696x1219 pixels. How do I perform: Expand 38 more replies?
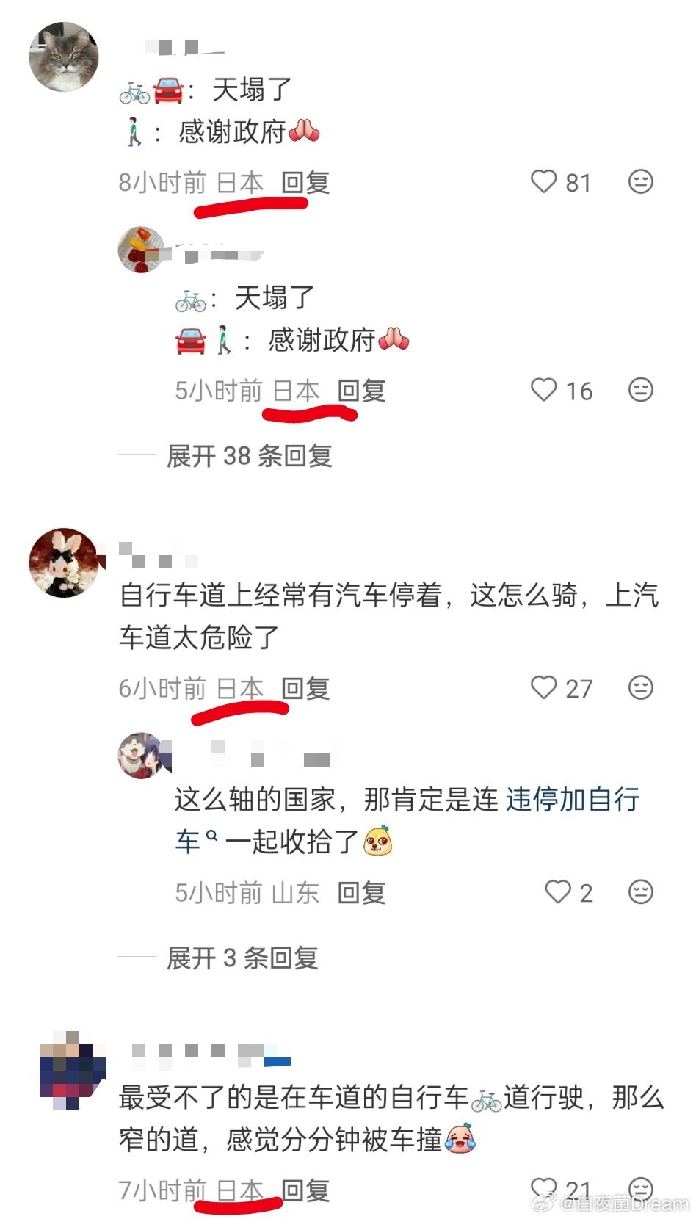coord(249,456)
